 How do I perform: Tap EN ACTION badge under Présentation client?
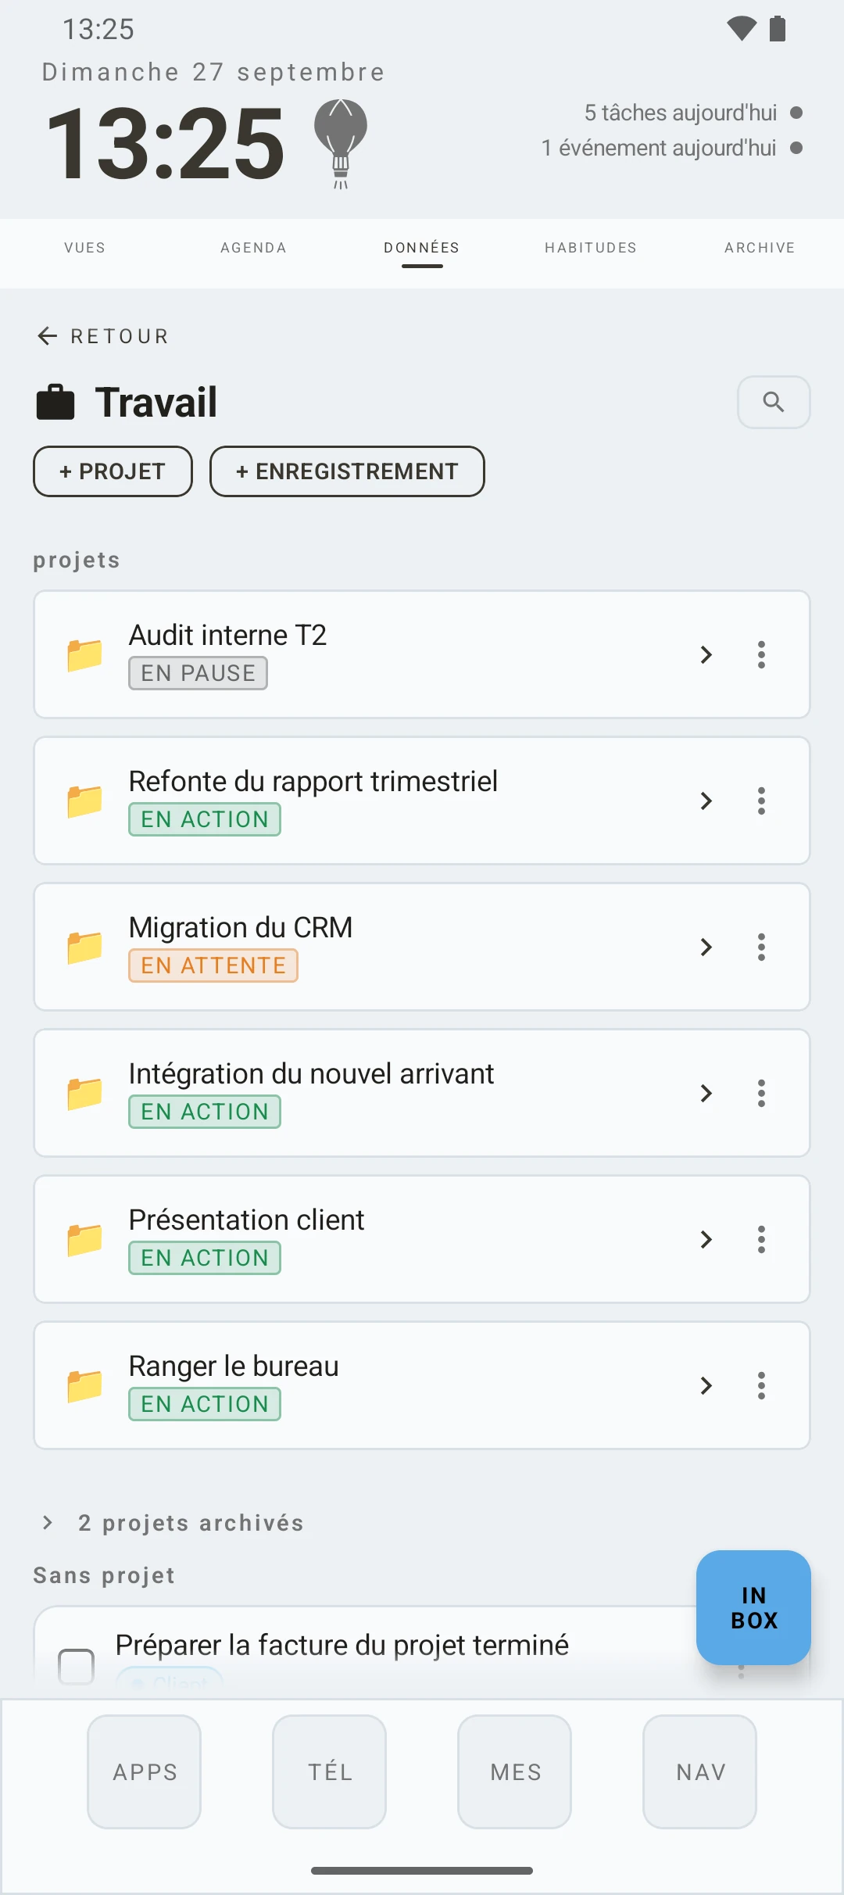205,1258
